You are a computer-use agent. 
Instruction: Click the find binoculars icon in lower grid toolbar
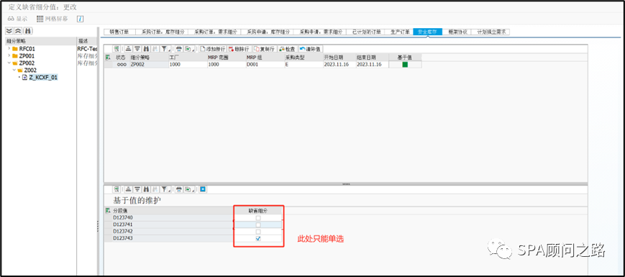pyautogui.click(x=146, y=189)
